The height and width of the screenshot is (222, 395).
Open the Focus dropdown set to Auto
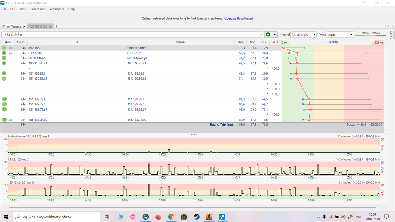(340, 34)
